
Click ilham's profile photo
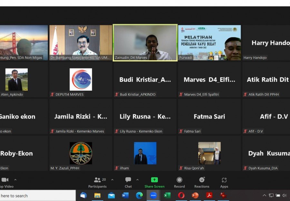point(145,153)
